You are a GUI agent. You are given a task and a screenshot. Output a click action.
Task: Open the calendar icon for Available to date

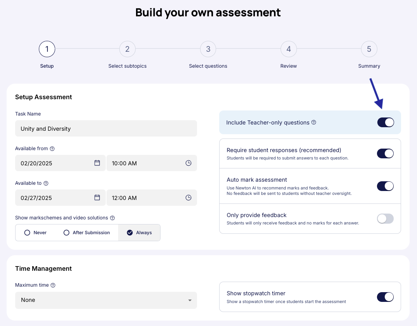tap(98, 198)
